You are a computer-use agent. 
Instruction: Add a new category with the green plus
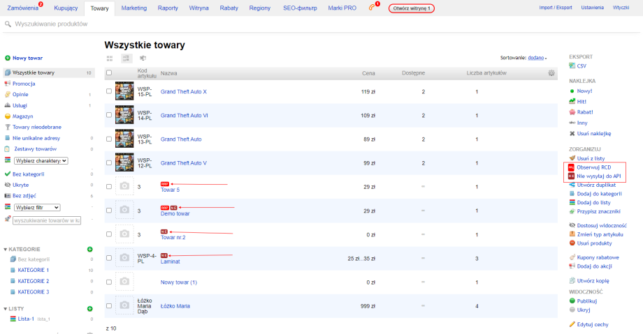89,249
